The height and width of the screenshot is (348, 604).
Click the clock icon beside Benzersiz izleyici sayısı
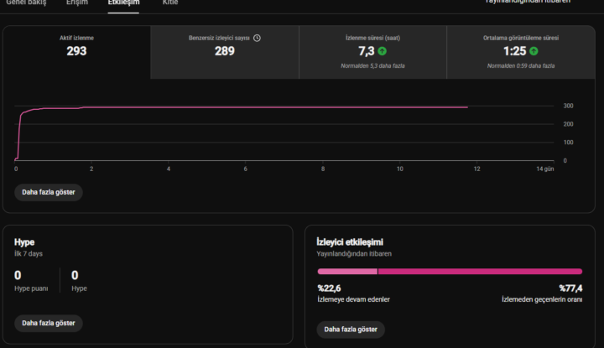pyautogui.click(x=257, y=38)
